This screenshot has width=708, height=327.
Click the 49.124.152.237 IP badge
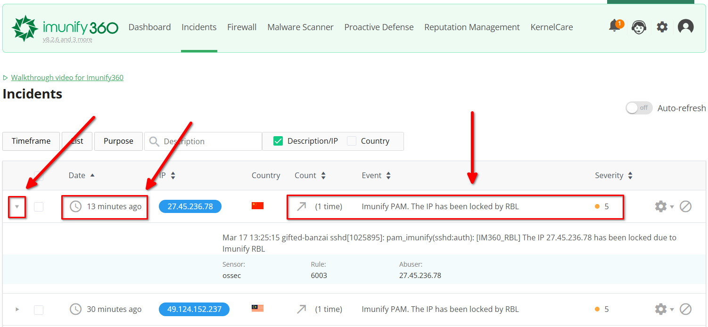click(194, 309)
